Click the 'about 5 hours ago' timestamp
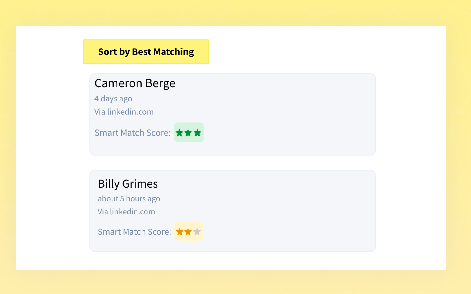Viewport: 471px width, 294px height. (129, 198)
